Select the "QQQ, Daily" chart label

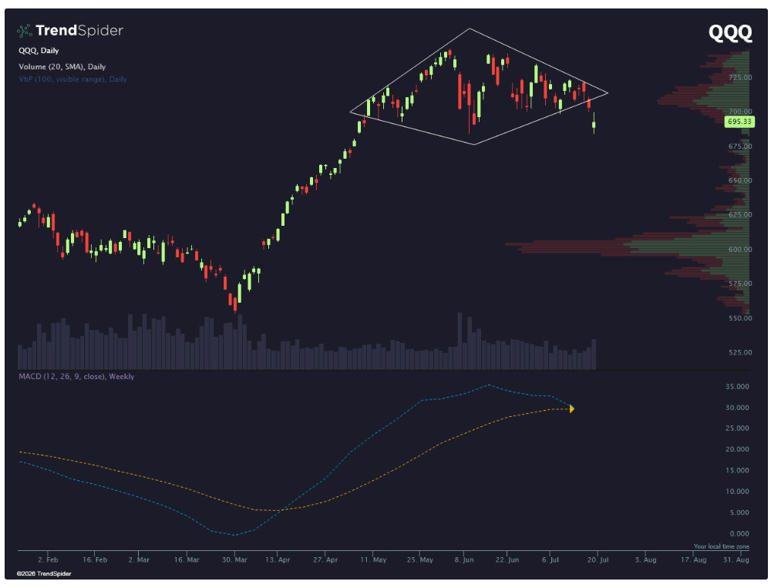coord(39,51)
